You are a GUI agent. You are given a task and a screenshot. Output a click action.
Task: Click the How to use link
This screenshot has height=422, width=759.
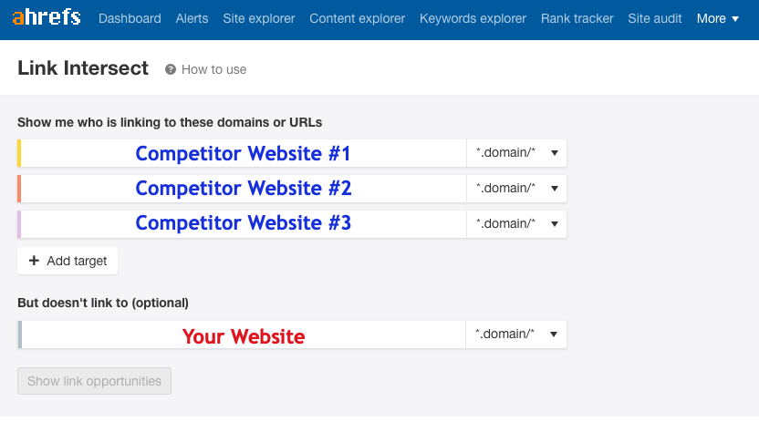(213, 69)
